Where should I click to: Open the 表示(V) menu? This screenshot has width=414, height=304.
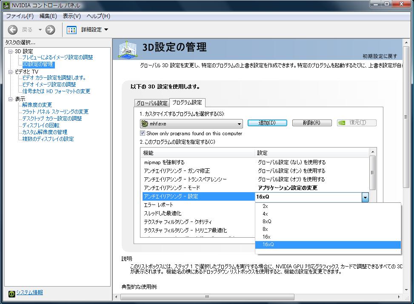pyautogui.click(x=71, y=16)
